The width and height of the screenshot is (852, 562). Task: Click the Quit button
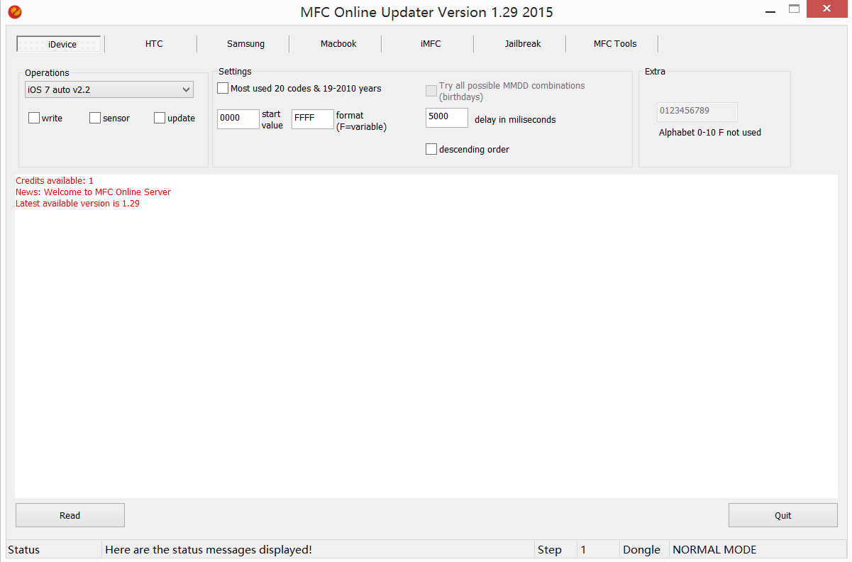782,515
